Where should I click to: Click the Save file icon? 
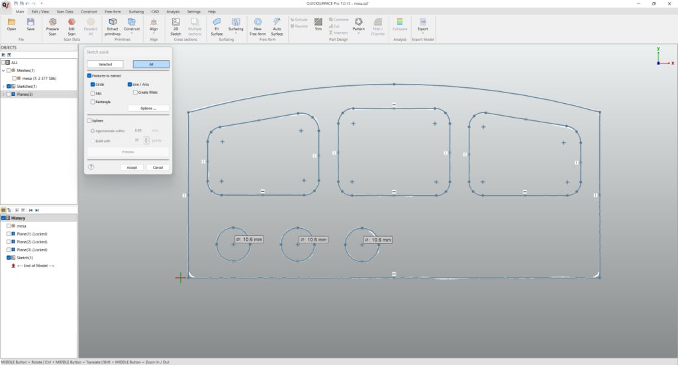(30, 22)
